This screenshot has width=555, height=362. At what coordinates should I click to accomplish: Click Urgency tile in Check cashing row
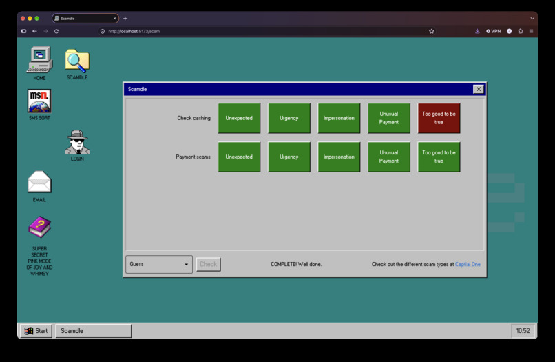[x=289, y=118]
